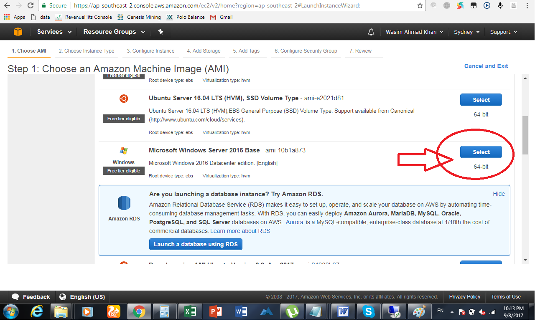Click the orange AWS cube logo
Viewport: 535px width, 334px height.
(18, 32)
